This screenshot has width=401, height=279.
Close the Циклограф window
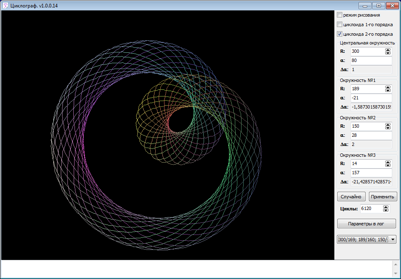tap(392, 5)
